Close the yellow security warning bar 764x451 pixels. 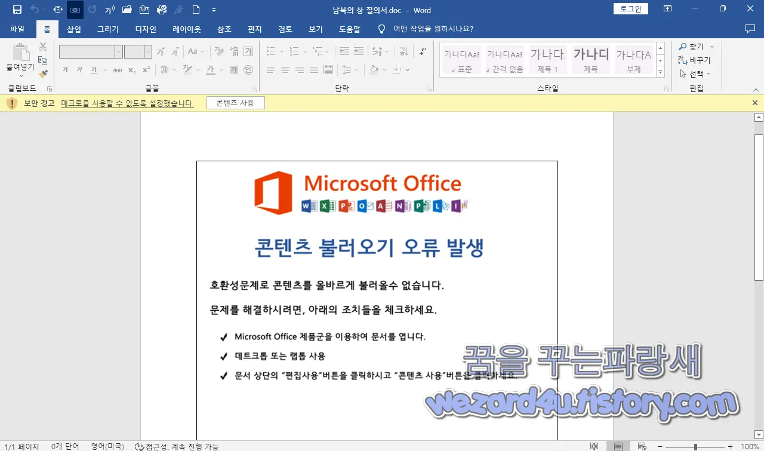click(x=755, y=103)
